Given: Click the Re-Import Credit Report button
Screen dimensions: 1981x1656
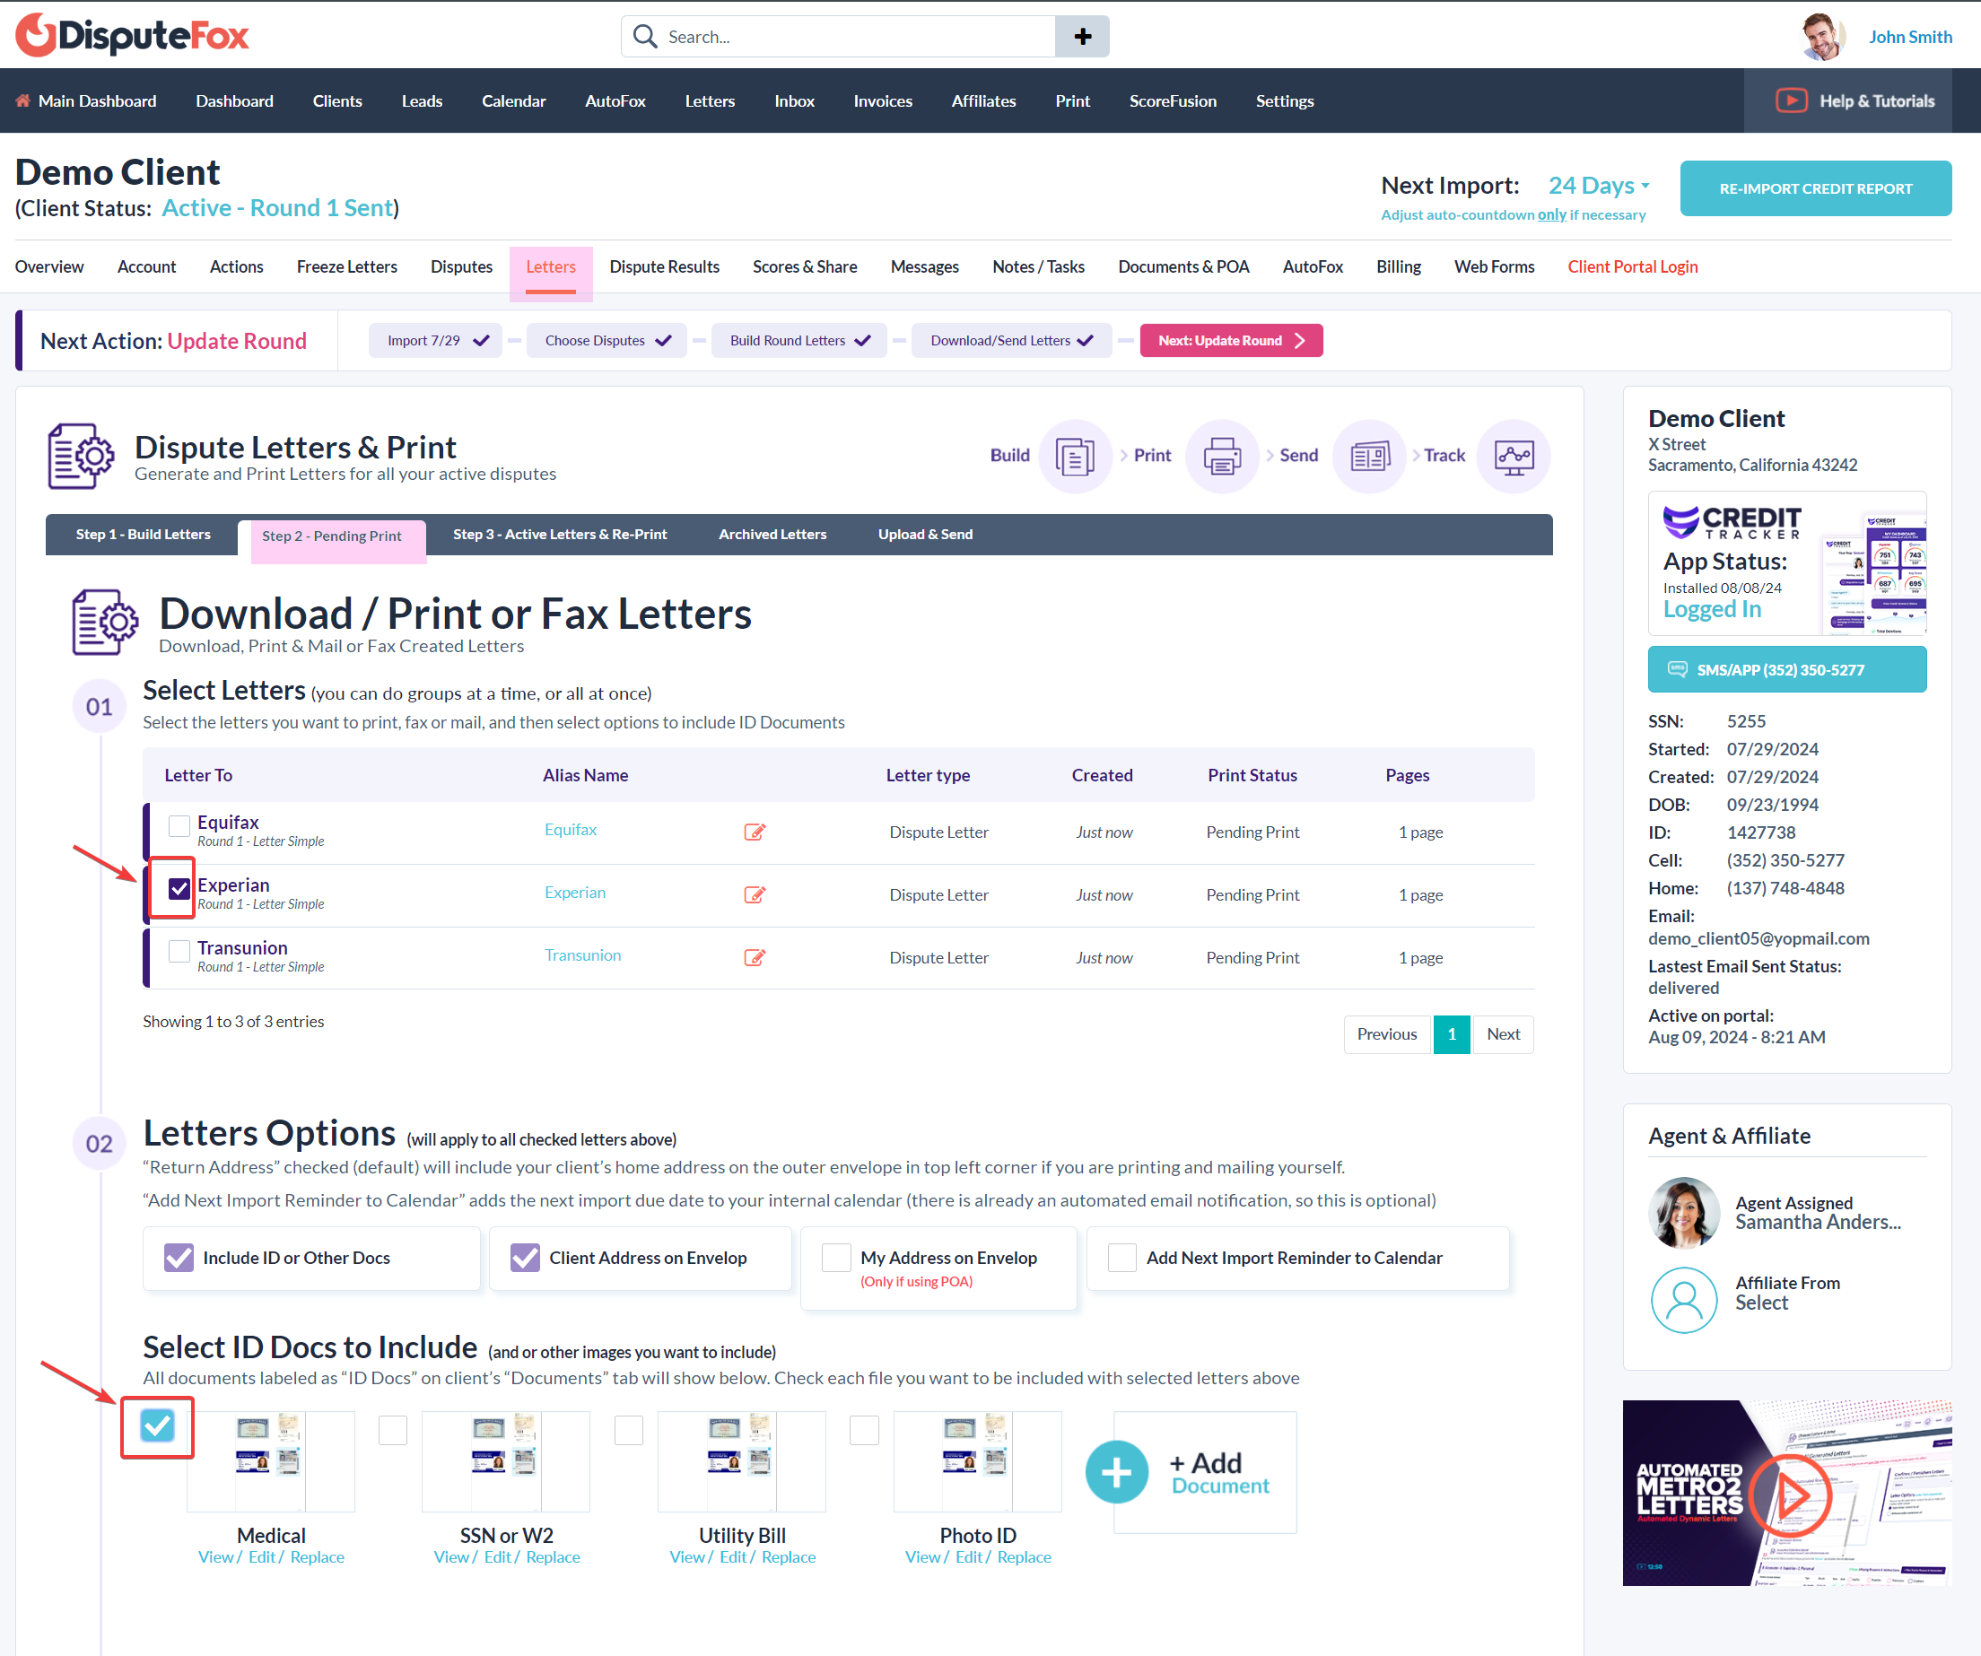Looking at the screenshot, I should pos(1815,188).
